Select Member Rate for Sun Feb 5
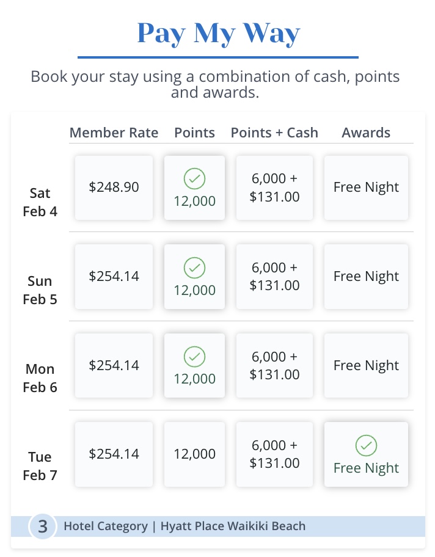The image size is (435, 557). coord(114,276)
